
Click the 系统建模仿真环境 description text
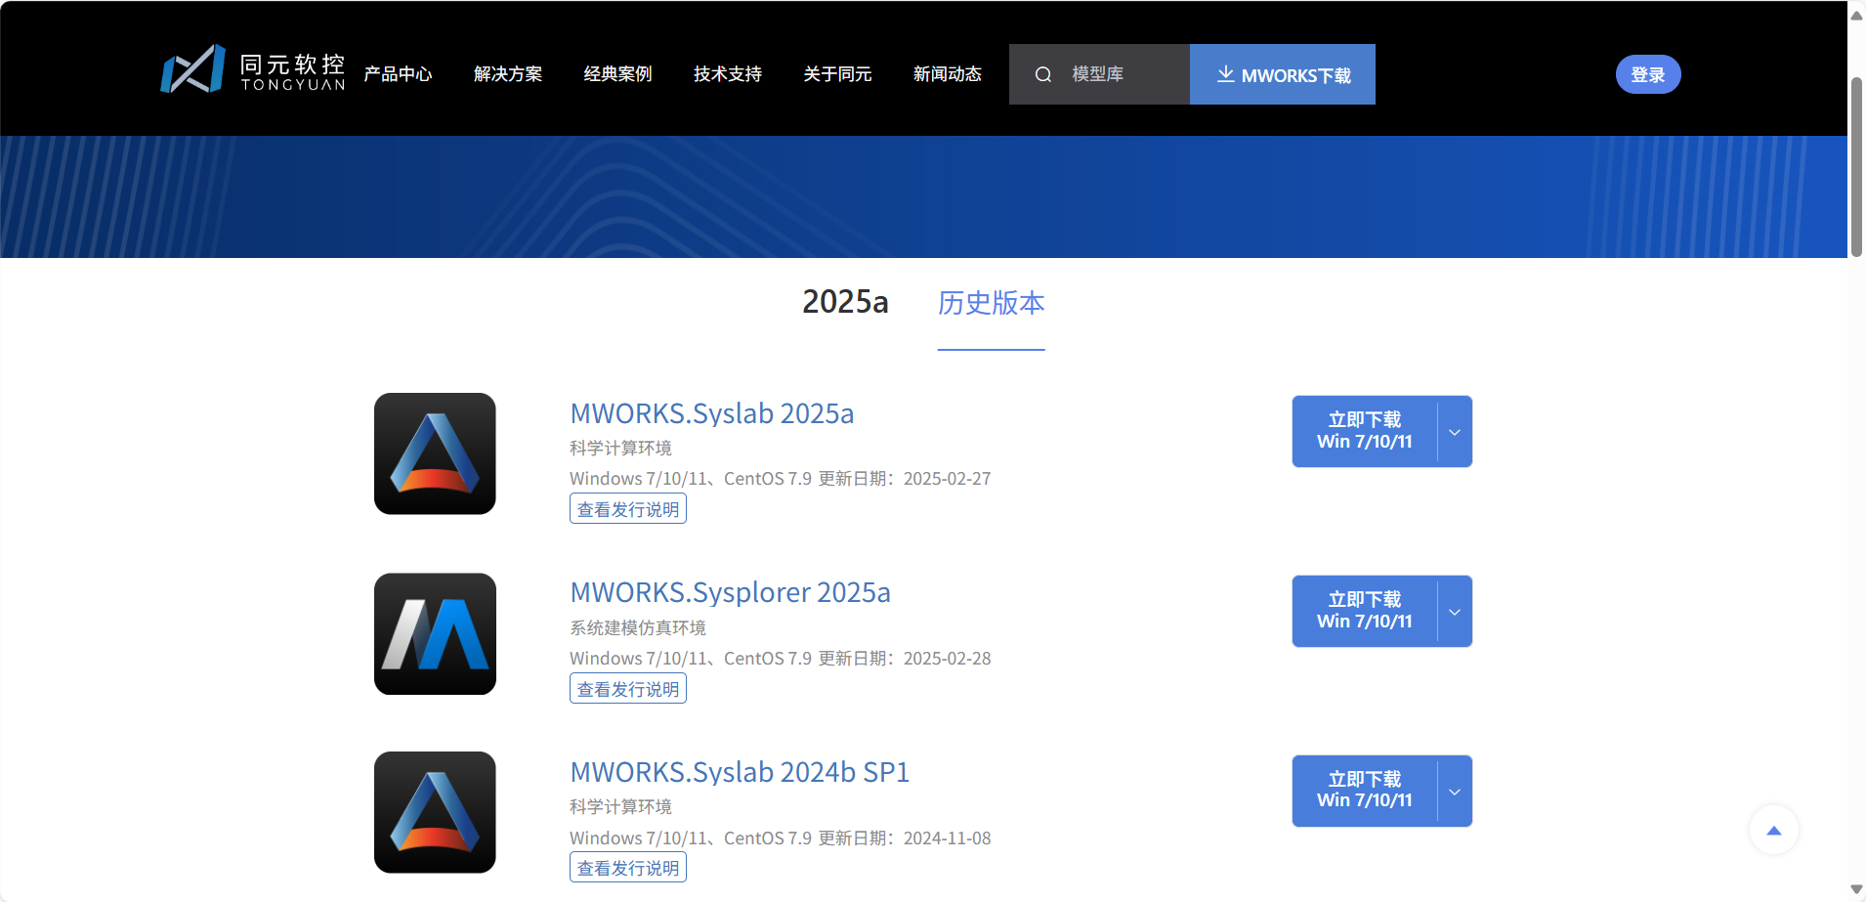(x=638, y=627)
